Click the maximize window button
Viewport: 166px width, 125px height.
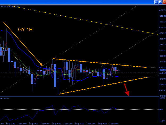coord(160,2)
